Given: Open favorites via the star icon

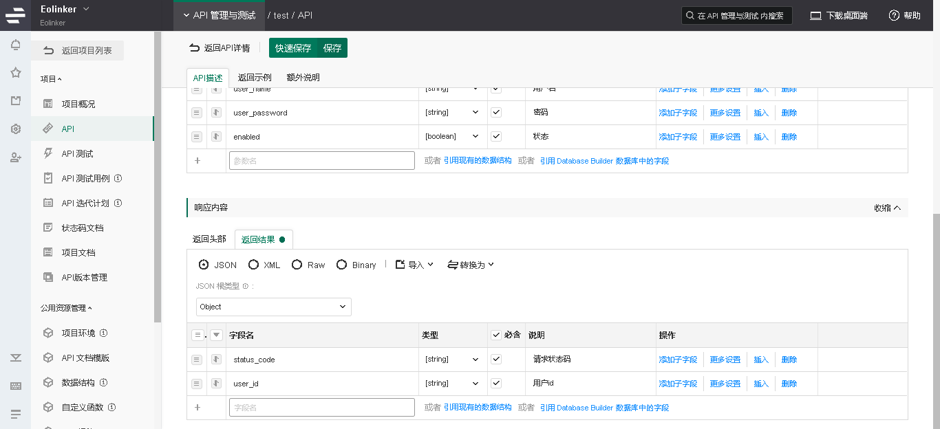Looking at the screenshot, I should (x=15, y=73).
